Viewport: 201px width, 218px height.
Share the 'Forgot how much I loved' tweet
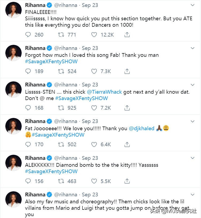tap(127, 71)
